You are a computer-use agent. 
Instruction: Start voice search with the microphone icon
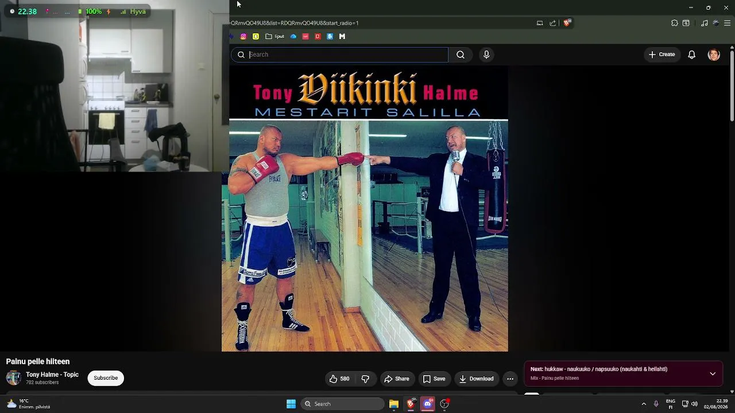(486, 54)
